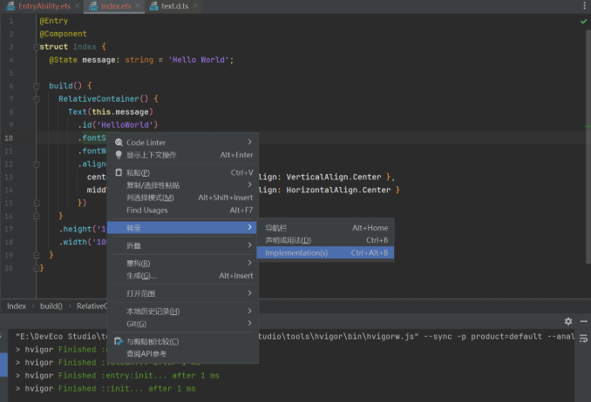Select 与剪贴板比较(C) menu item
Image resolution: width=591 pixels, height=402 pixels.
(x=183, y=341)
